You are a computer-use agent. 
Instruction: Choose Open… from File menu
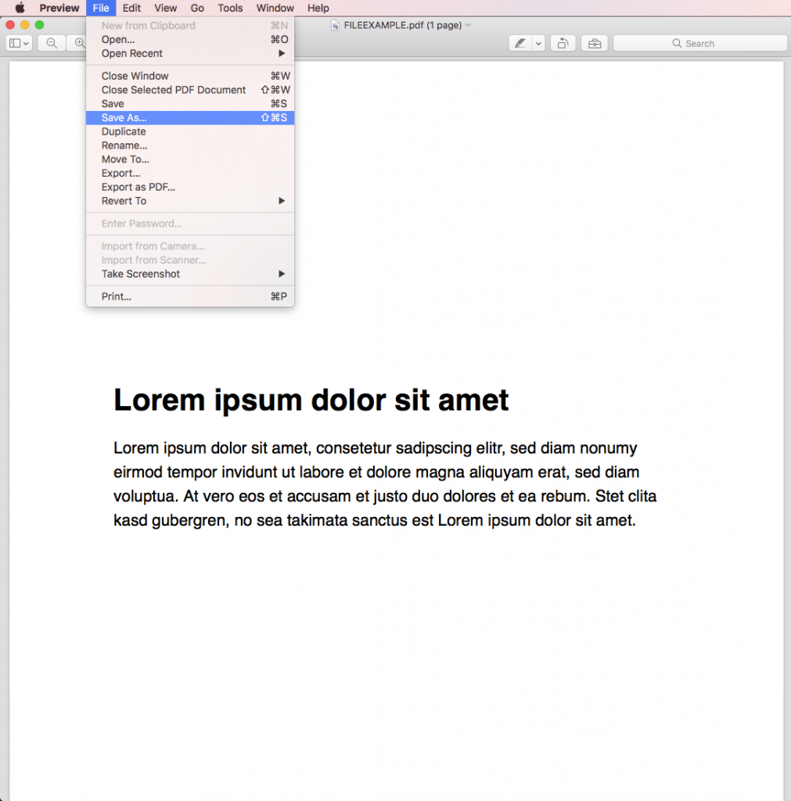(x=190, y=39)
